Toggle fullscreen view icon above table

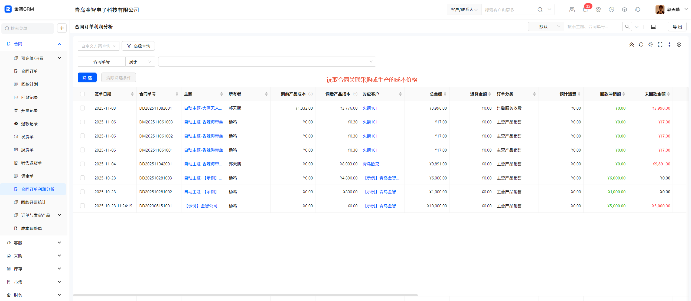pos(660,45)
